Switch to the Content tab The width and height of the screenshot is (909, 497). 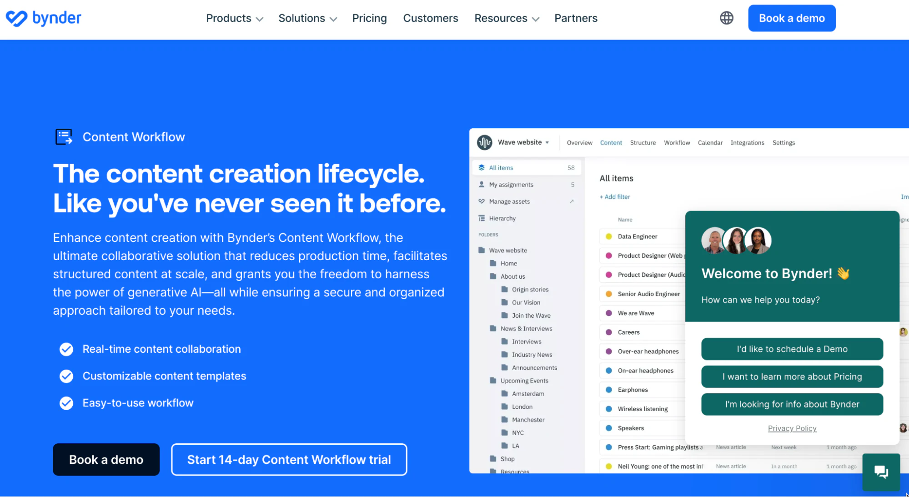[x=611, y=143]
